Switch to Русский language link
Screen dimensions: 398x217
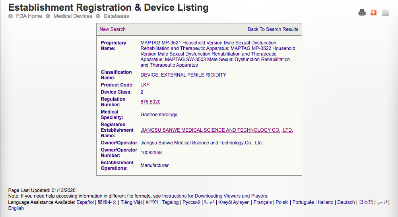tap(191, 202)
